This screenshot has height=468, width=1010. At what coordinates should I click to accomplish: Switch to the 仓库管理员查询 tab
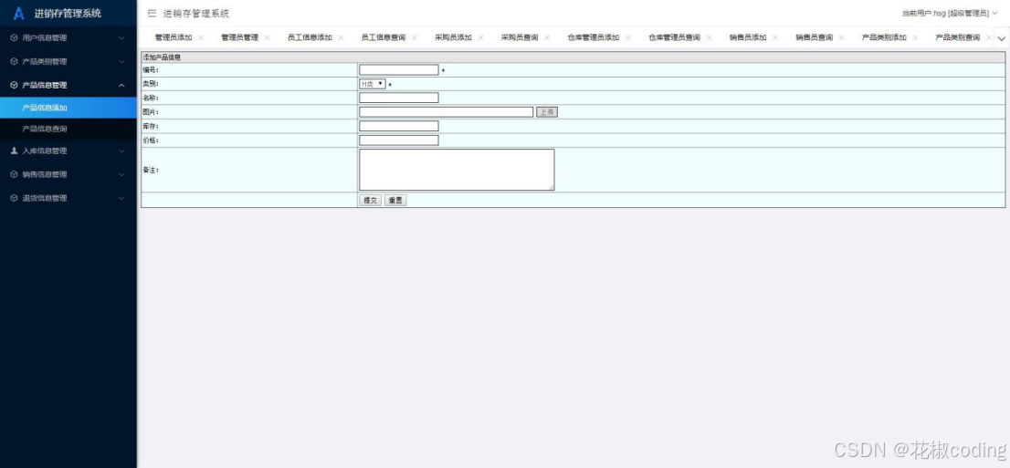point(675,38)
